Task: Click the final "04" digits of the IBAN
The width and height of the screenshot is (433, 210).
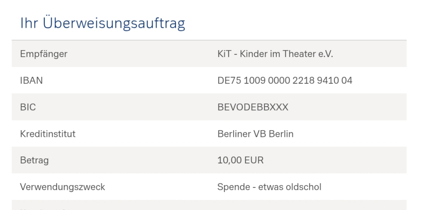Action: (347, 81)
